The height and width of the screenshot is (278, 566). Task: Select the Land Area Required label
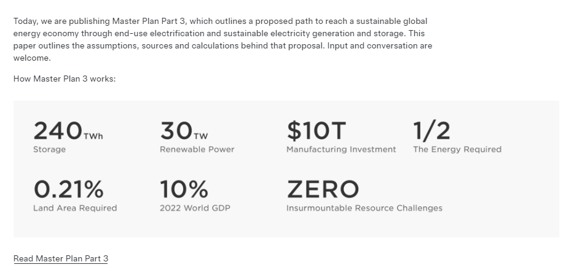click(75, 208)
